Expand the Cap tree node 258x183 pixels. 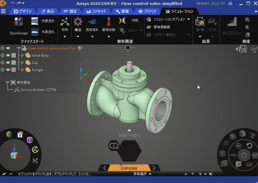point(22,62)
